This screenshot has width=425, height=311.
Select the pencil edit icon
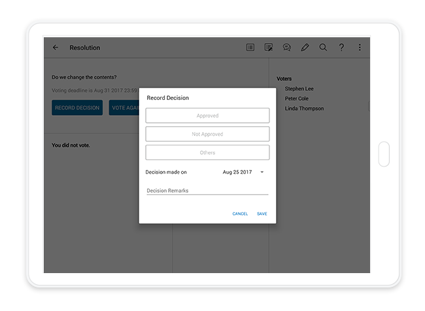[305, 48]
